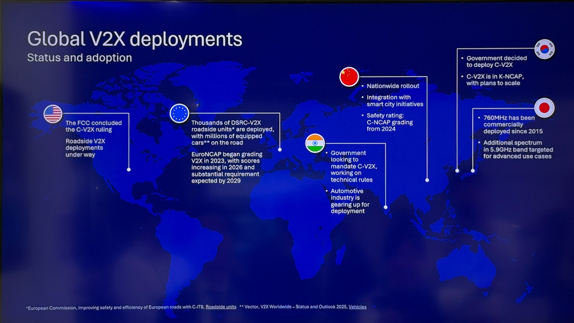This screenshot has height=323, width=574.
Task: Click the Status and adoption subtitle
Action: pos(80,58)
